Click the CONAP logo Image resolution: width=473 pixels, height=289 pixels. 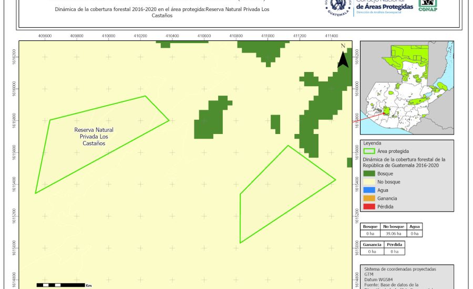427,6
